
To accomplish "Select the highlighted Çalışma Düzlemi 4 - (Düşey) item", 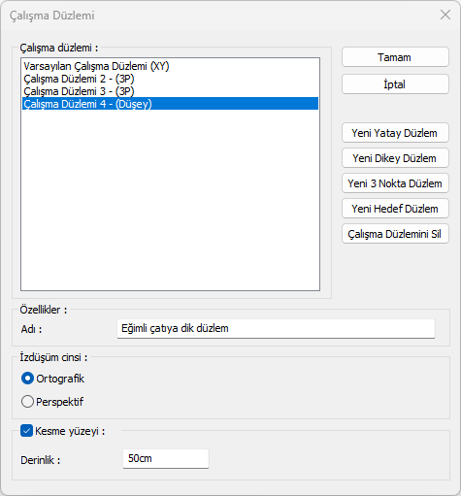I will click(170, 104).
